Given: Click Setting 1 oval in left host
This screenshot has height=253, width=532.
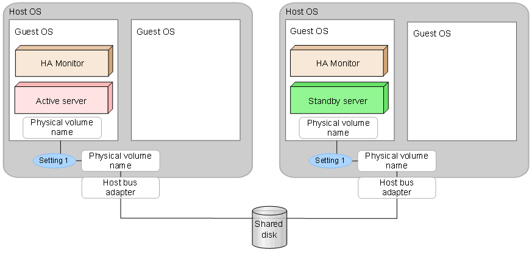Looking at the screenshot, I should pyautogui.click(x=55, y=161).
